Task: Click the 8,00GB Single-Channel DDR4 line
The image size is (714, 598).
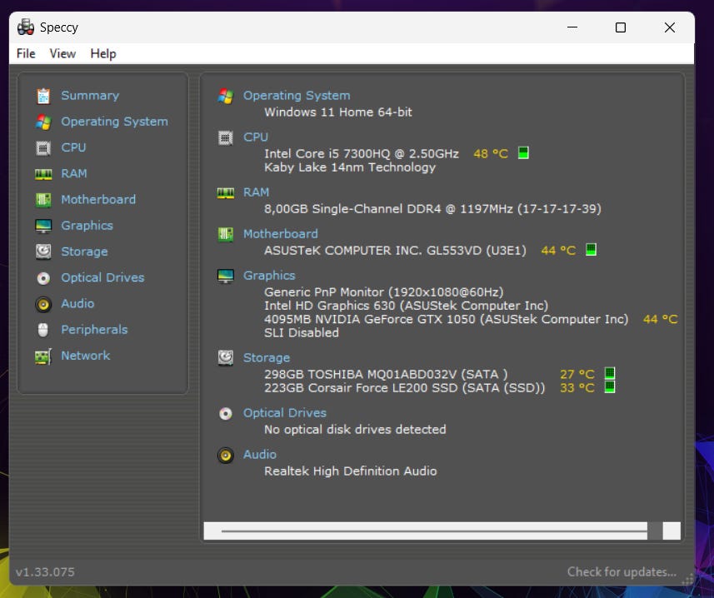Action: 432,209
